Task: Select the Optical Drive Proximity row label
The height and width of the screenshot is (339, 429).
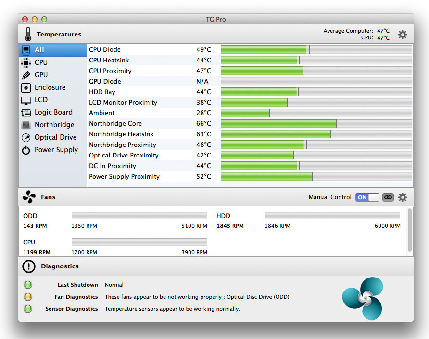Action: (124, 155)
